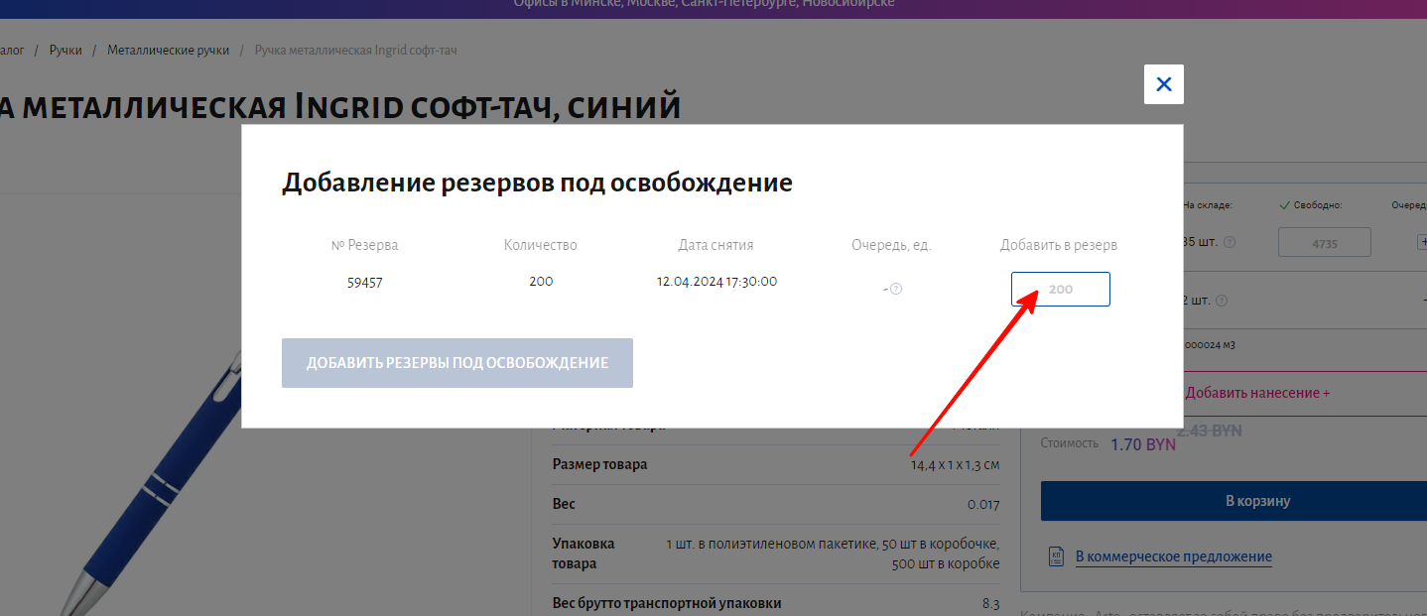Click the КП document icon
Image resolution: width=1427 pixels, height=616 pixels.
pyautogui.click(x=1057, y=556)
